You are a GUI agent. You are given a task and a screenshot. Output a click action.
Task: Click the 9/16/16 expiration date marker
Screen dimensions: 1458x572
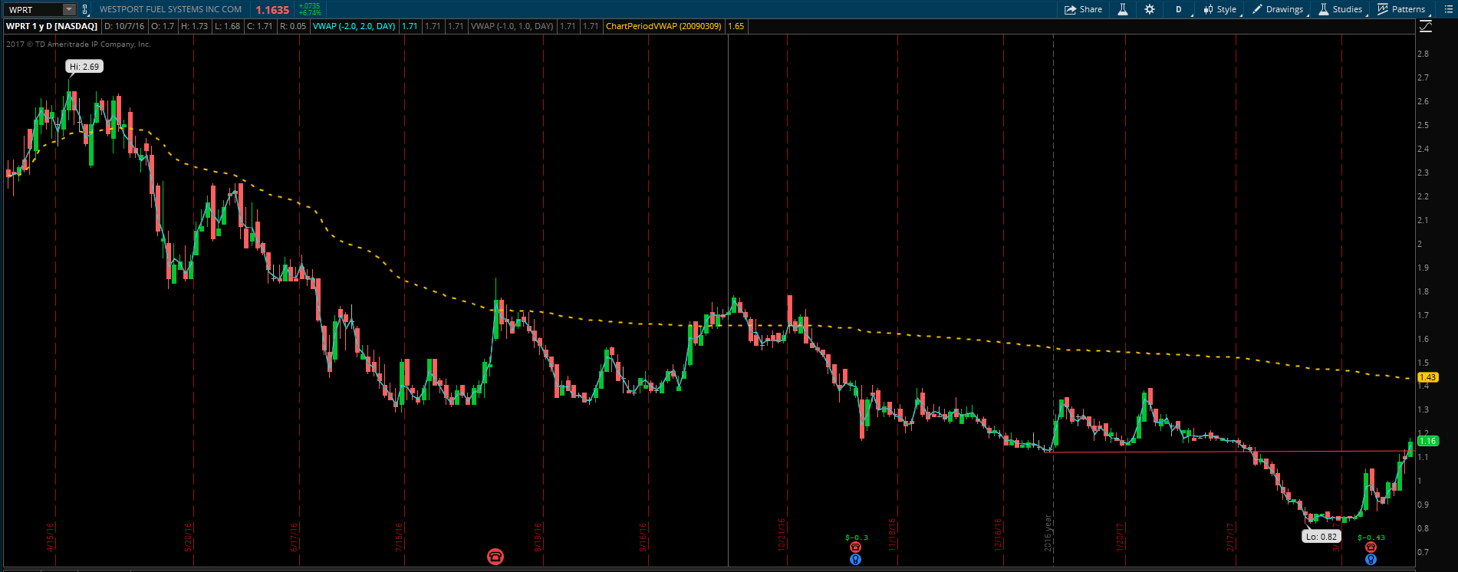click(643, 537)
